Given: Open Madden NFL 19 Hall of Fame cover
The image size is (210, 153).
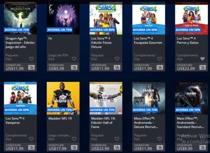Looking at the screenshot, I should click(x=106, y=98).
